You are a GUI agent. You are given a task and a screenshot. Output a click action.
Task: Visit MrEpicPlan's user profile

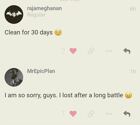click(x=41, y=71)
